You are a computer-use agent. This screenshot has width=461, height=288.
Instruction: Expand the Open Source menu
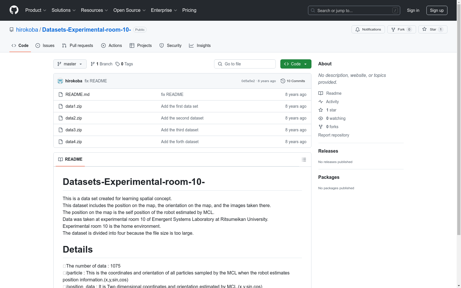129,10
